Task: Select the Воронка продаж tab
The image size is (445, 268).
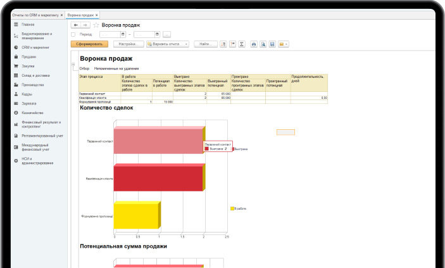Action: [80, 15]
